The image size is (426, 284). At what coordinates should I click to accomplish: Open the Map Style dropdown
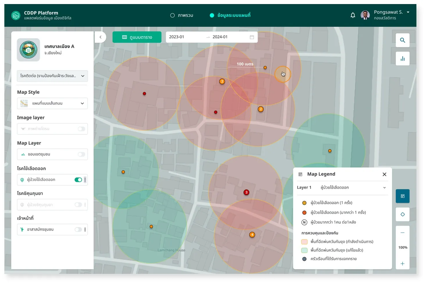click(x=52, y=103)
